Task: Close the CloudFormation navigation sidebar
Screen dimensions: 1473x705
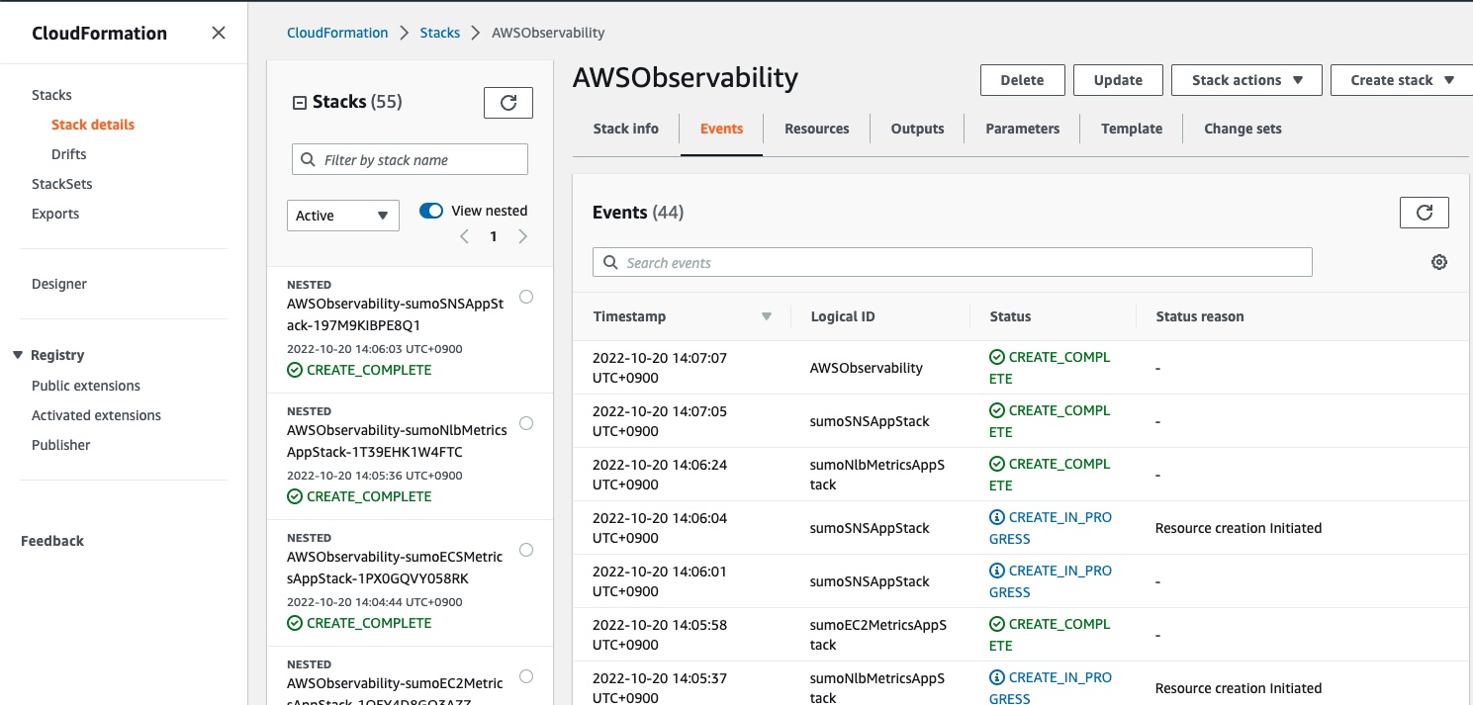Action: coord(218,32)
